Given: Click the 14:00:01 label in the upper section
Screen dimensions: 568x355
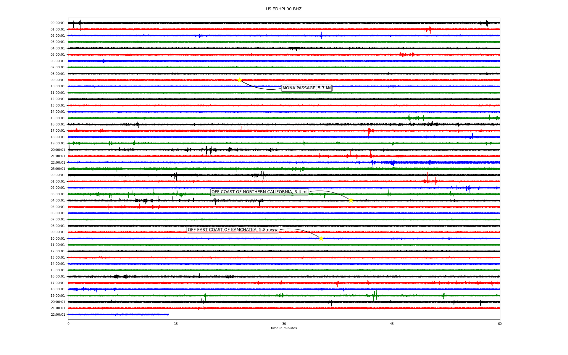Looking at the screenshot, I should tap(58, 112).
